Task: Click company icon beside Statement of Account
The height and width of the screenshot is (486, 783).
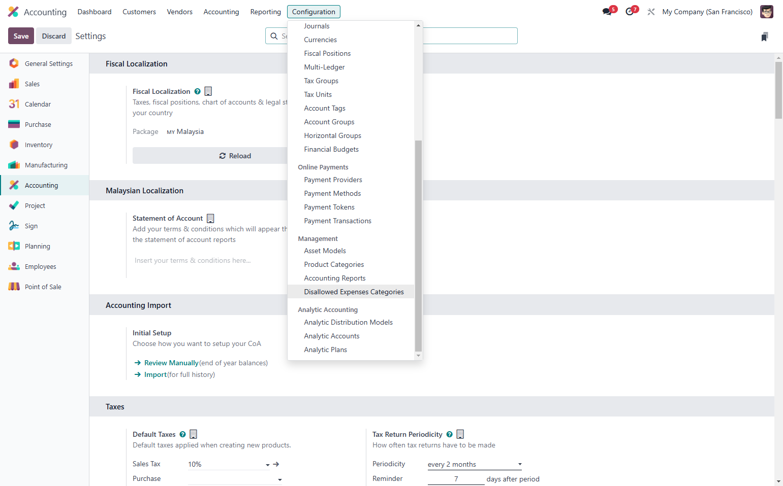Action: tap(210, 218)
